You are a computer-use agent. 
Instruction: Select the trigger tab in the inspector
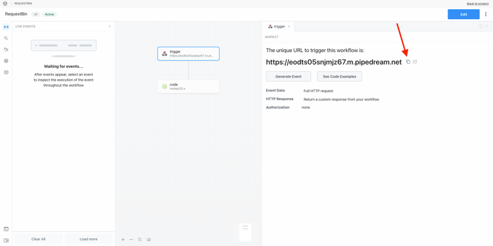(x=279, y=27)
